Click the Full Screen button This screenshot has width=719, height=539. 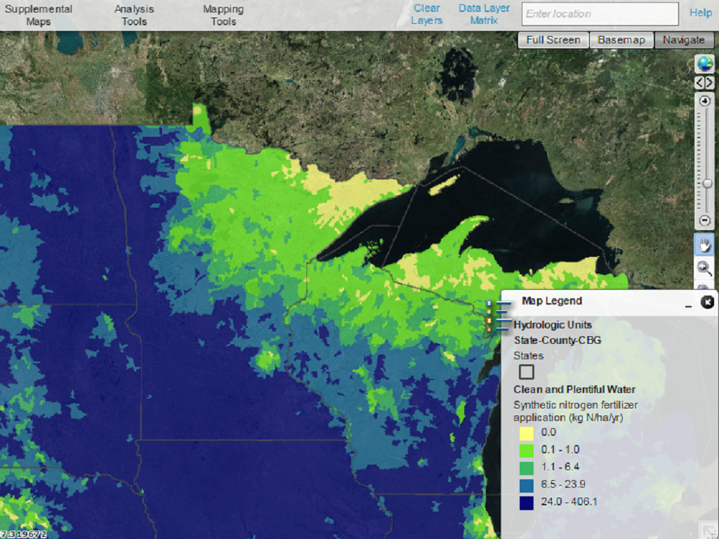[553, 40]
